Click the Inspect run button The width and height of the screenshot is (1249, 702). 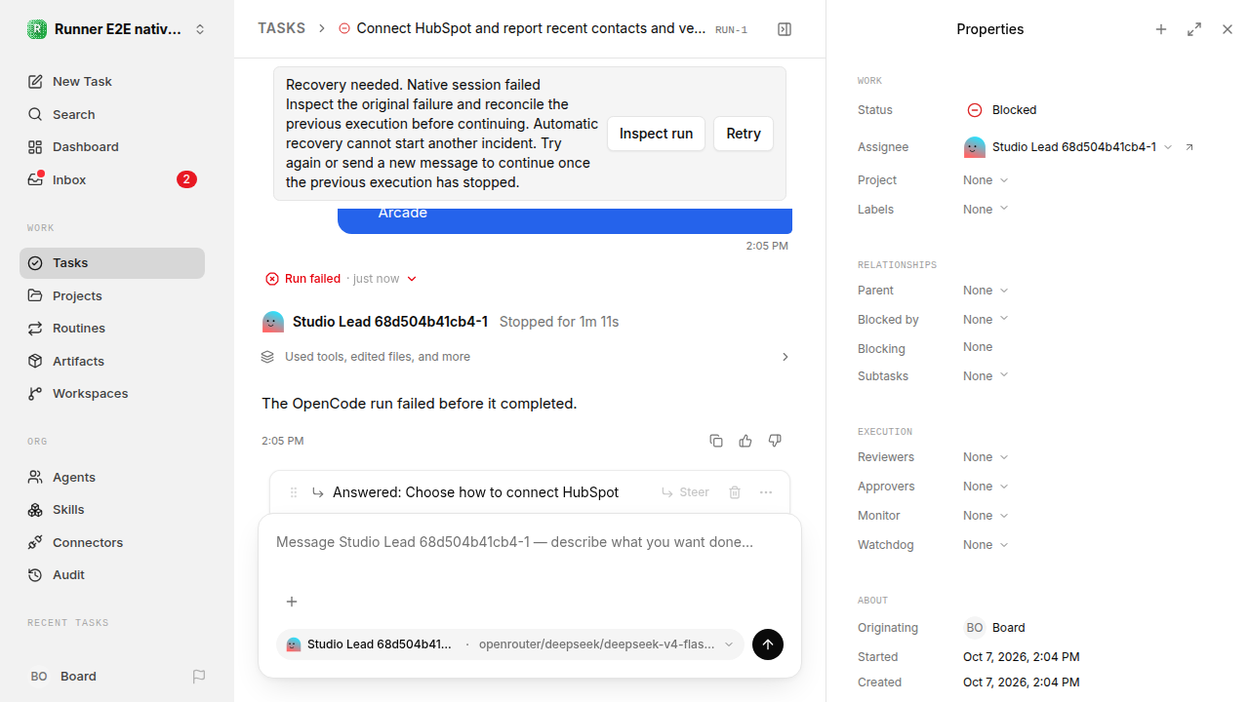click(x=656, y=134)
